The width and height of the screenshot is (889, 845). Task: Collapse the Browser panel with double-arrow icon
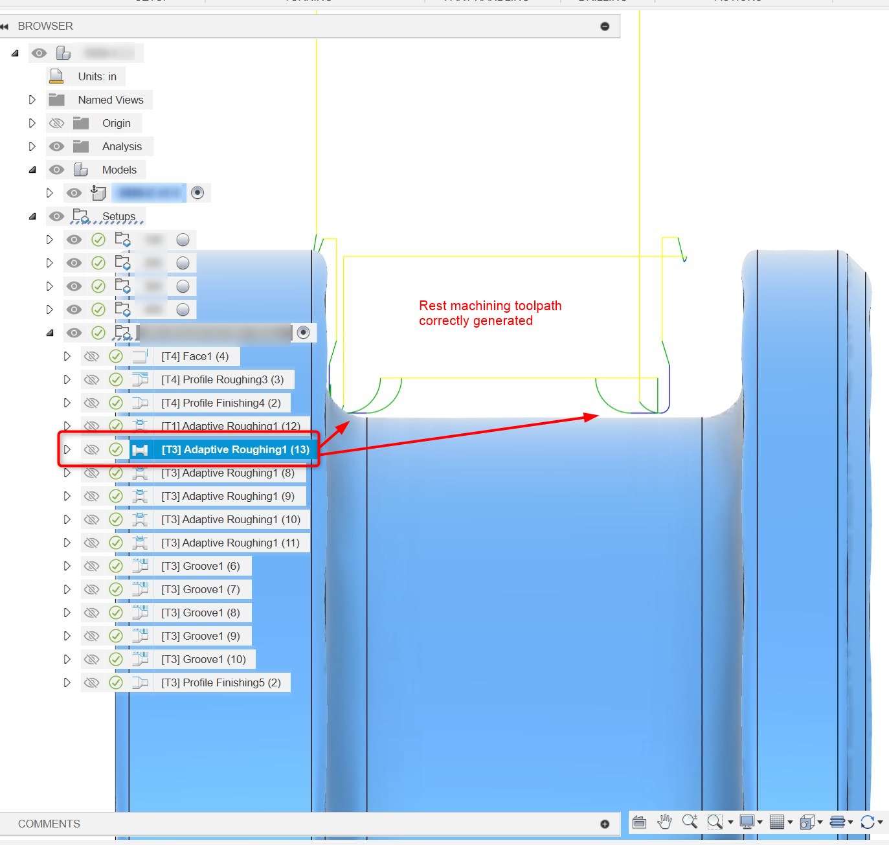click(x=5, y=27)
